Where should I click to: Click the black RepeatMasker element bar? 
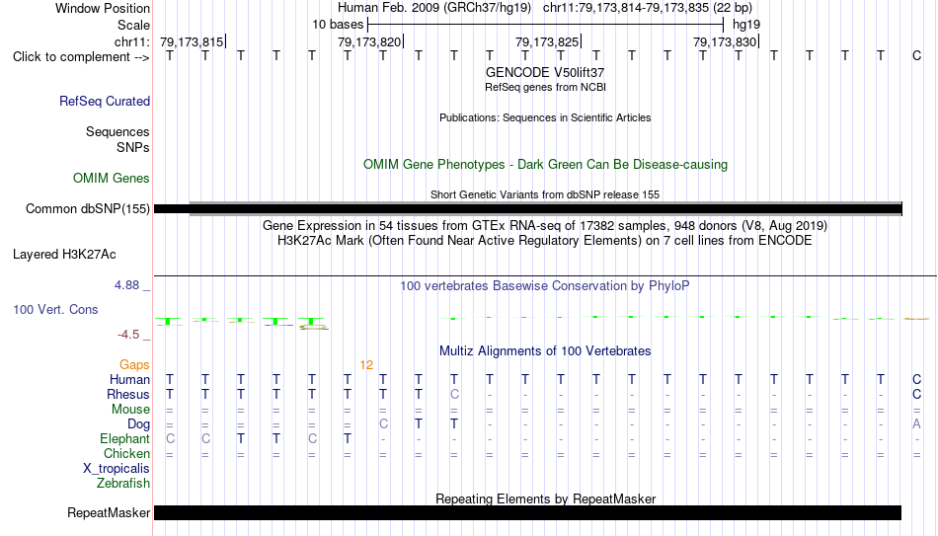pos(527,512)
